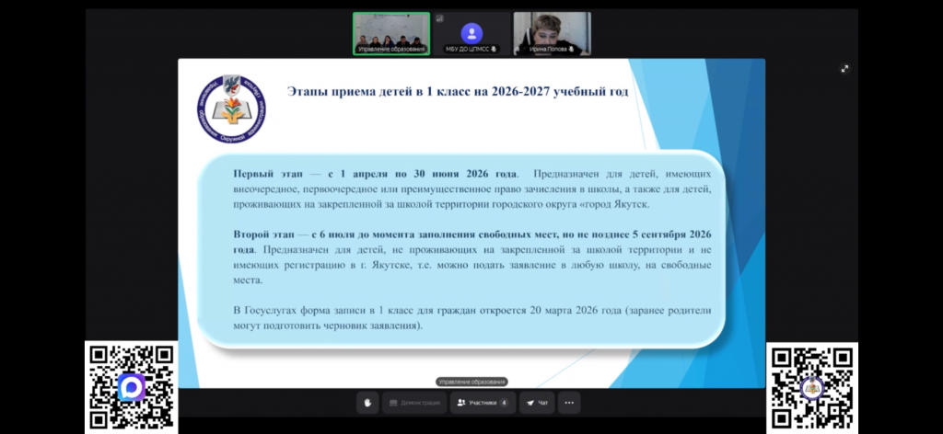Open the three-dots more options menu

pyautogui.click(x=569, y=403)
